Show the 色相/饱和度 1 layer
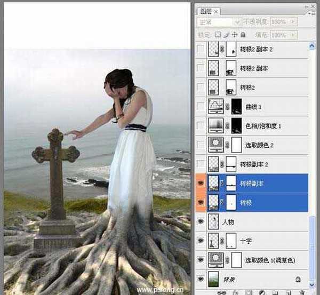320x295 pixels. point(201,125)
